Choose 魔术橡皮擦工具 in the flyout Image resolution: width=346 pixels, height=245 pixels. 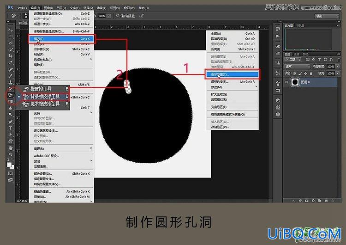click(42, 104)
